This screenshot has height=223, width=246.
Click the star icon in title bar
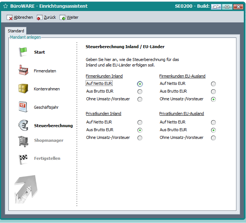(6, 6)
